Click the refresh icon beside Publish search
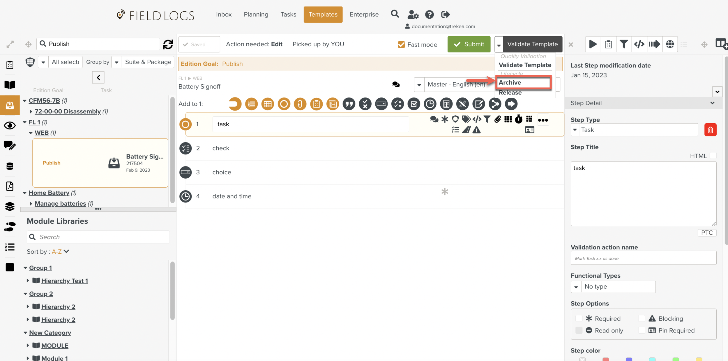Image resolution: width=728 pixels, height=361 pixels. coord(168,44)
